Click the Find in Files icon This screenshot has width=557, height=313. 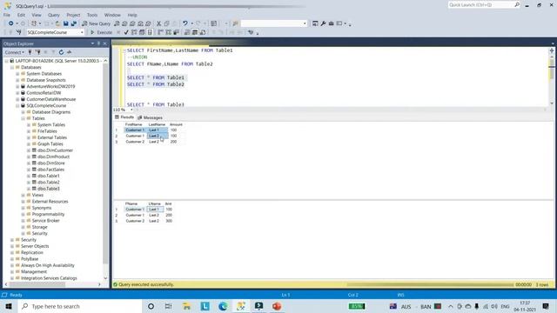(x=236, y=23)
